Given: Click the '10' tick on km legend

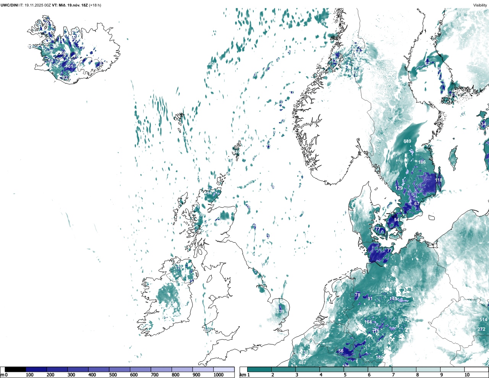Looking at the screenshot, I should 467,375.
